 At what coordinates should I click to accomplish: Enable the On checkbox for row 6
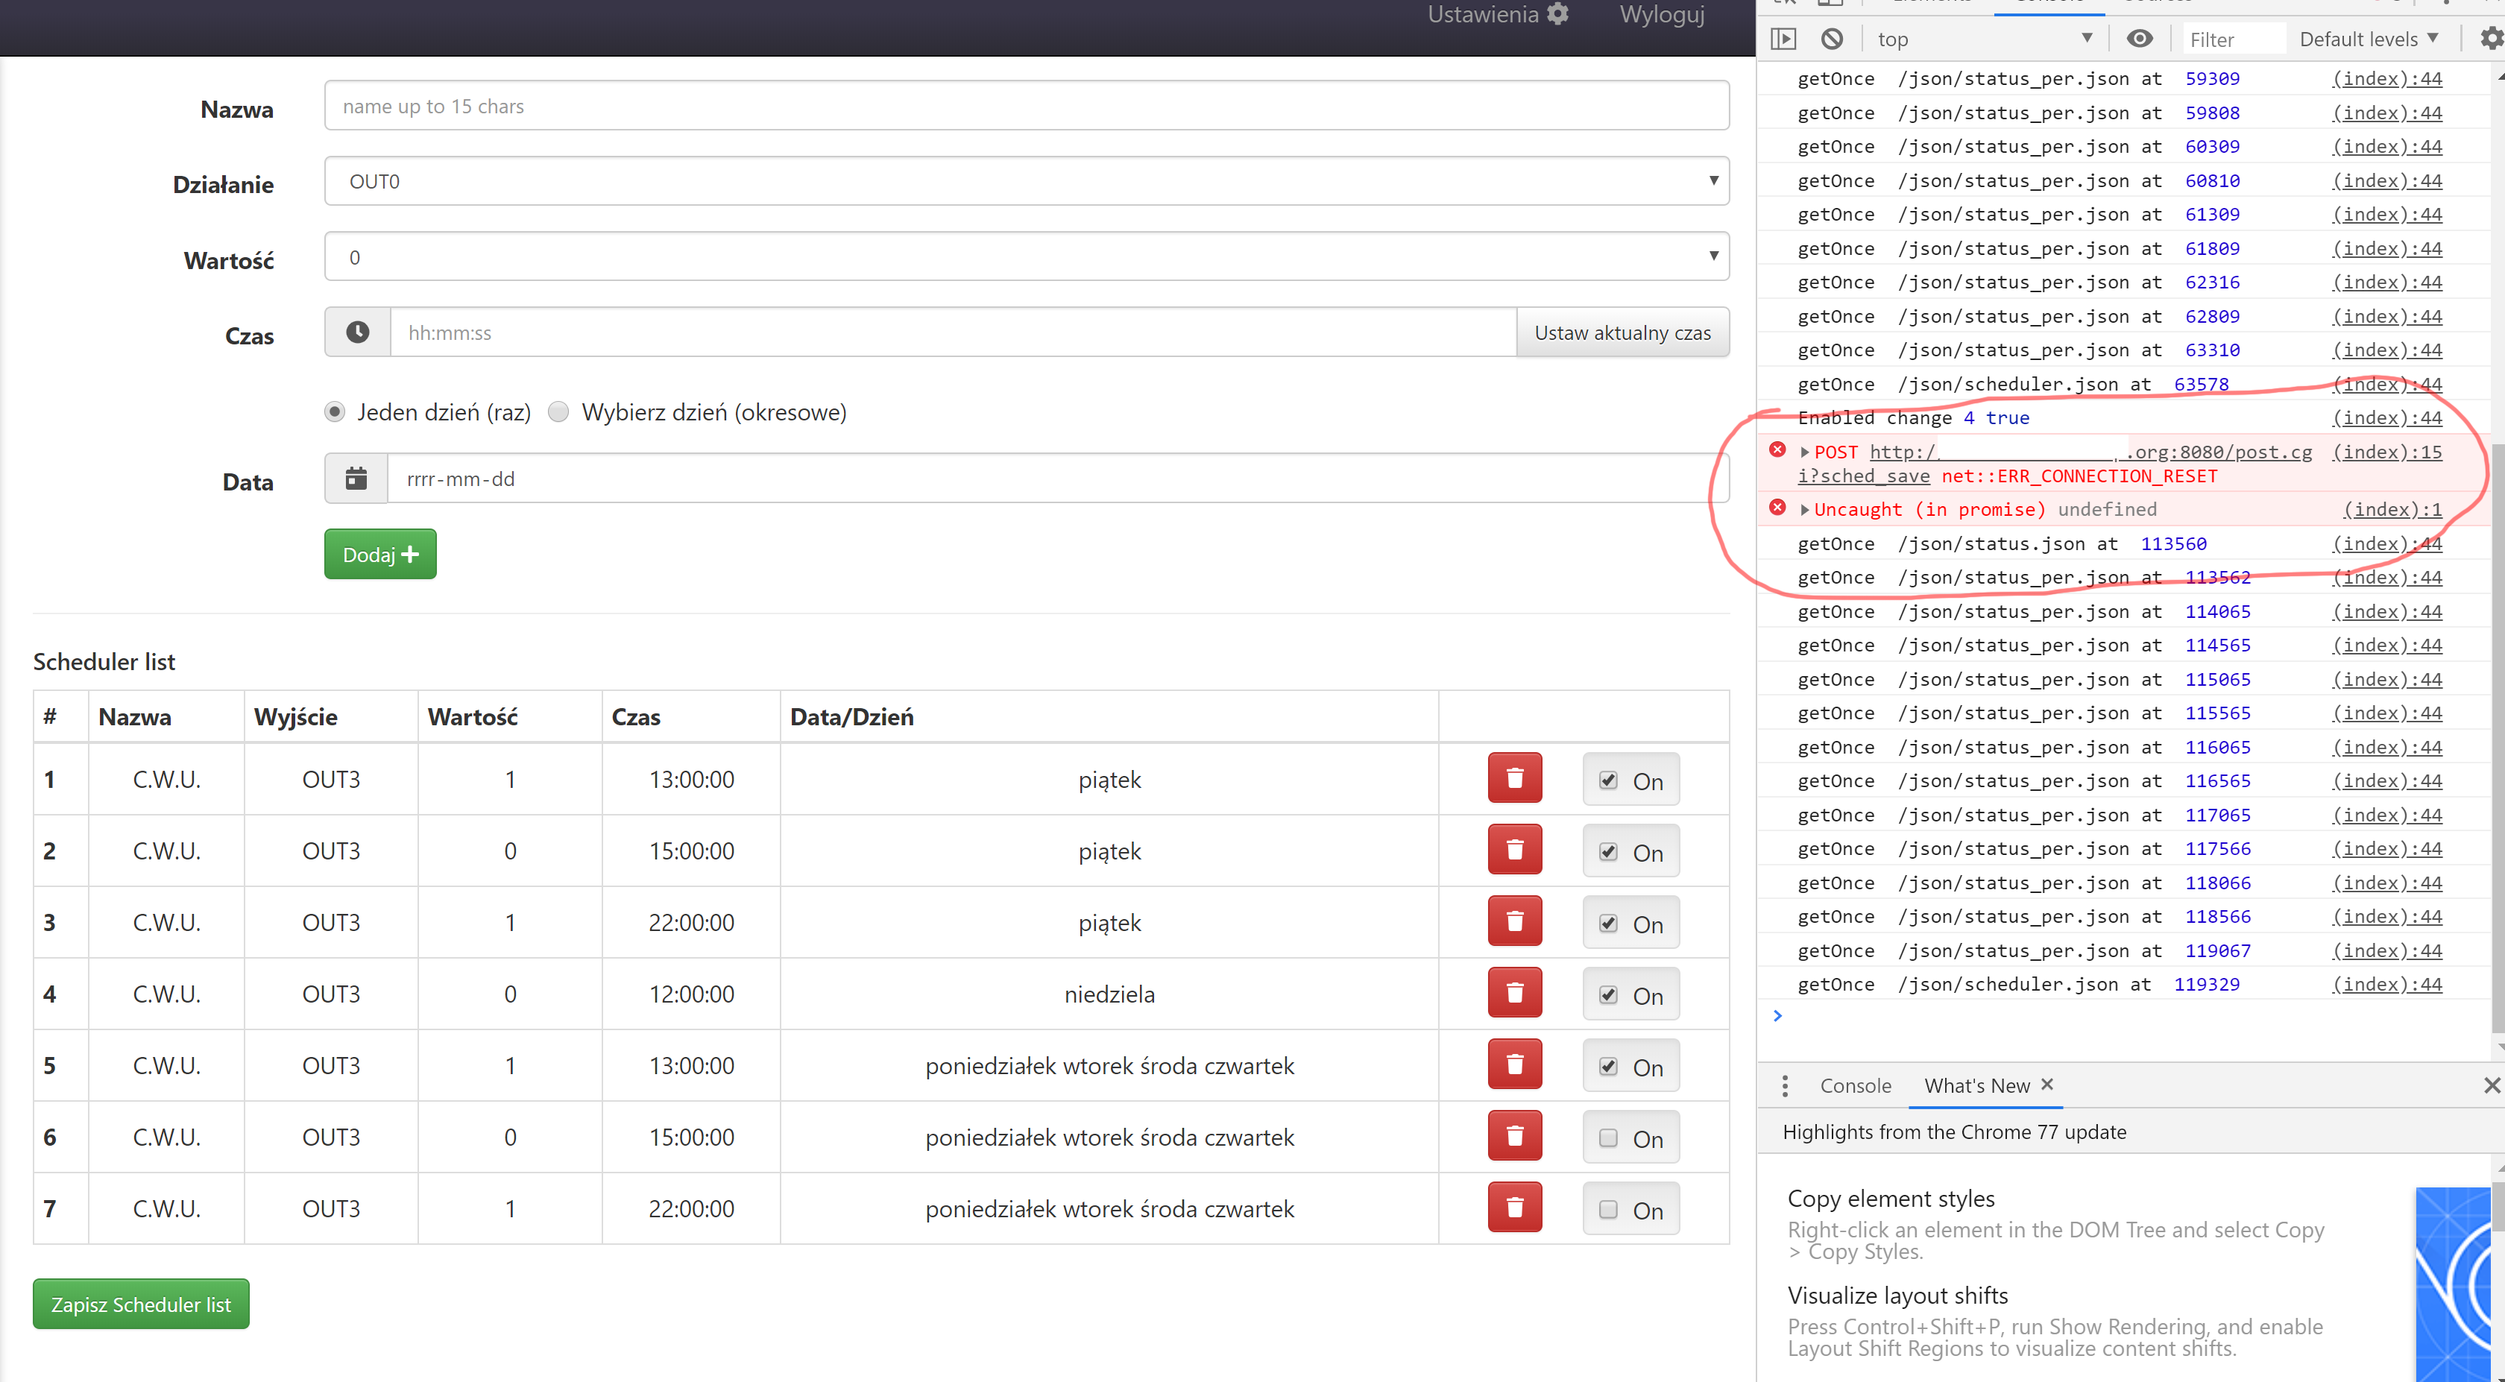[1608, 1138]
